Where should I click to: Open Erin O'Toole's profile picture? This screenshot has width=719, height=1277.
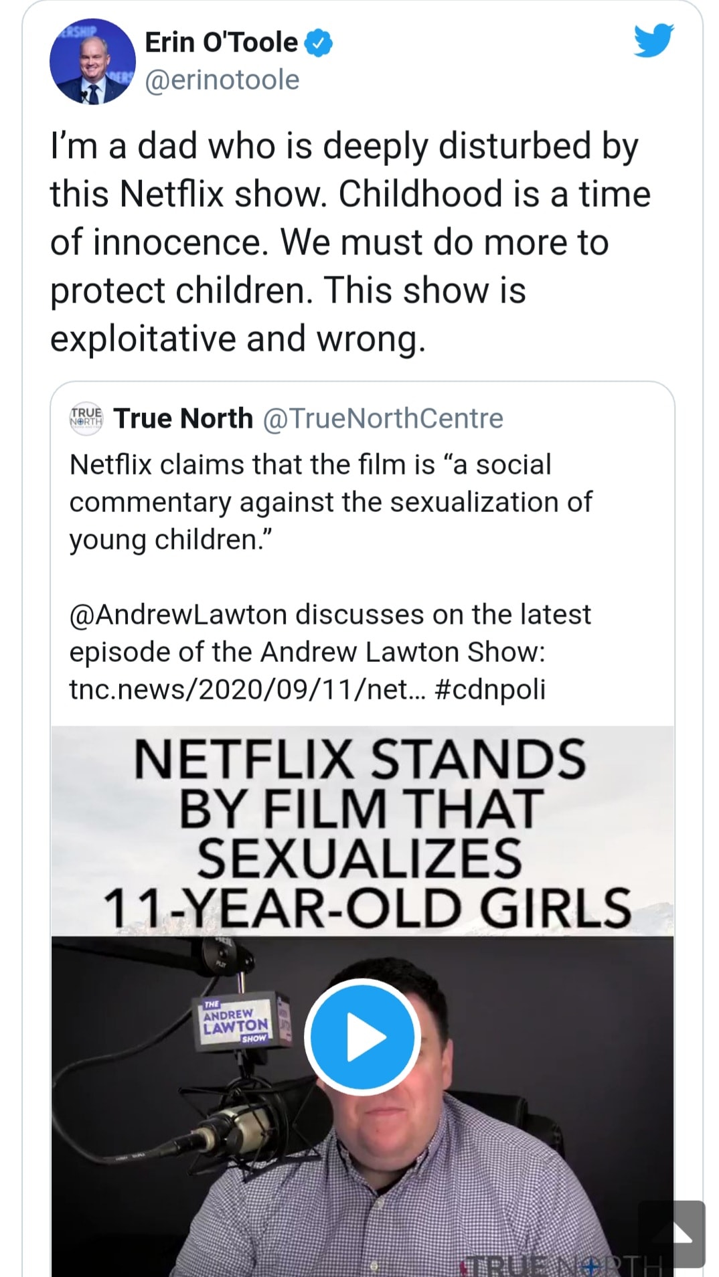coord(92,62)
